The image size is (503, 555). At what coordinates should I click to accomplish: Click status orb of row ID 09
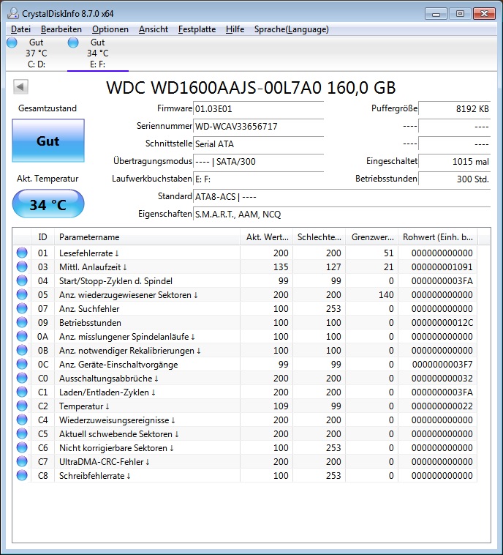click(22, 322)
